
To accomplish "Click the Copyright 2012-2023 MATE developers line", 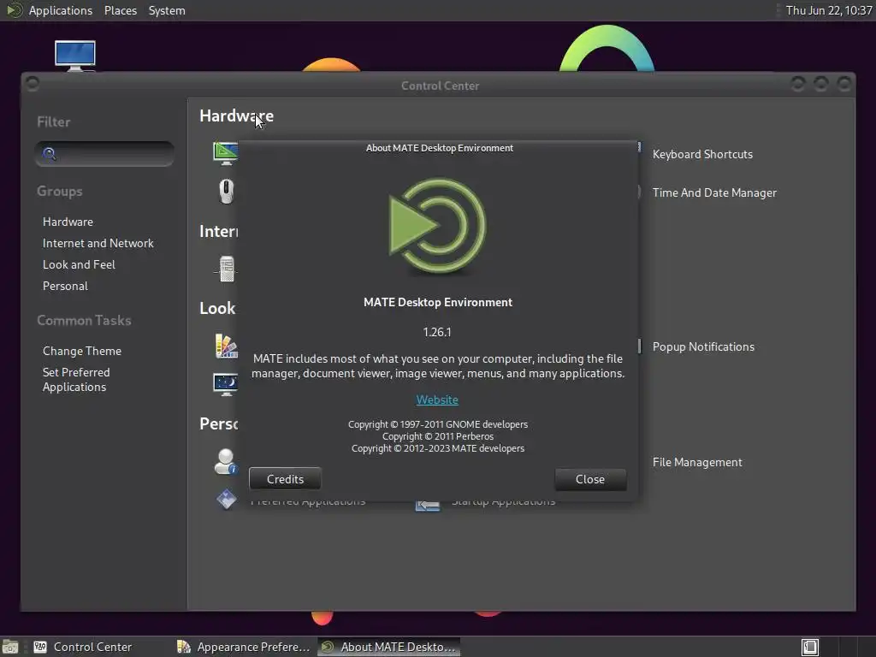I will pyautogui.click(x=437, y=448).
